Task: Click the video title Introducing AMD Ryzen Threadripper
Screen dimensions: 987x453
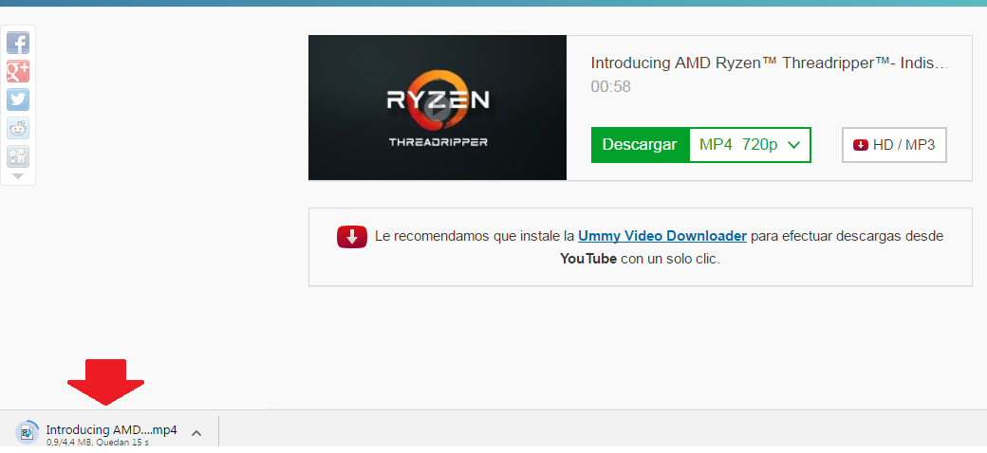Action: tap(769, 63)
